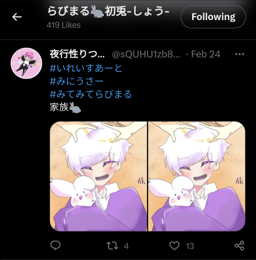Viewport: 256px width, 260px height.
Task: Click author name 夜行性りつ…
Action: [77, 54]
